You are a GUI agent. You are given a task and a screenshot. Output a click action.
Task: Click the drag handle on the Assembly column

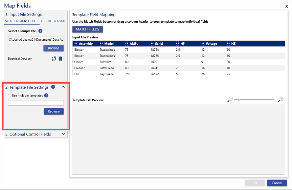click(76, 44)
